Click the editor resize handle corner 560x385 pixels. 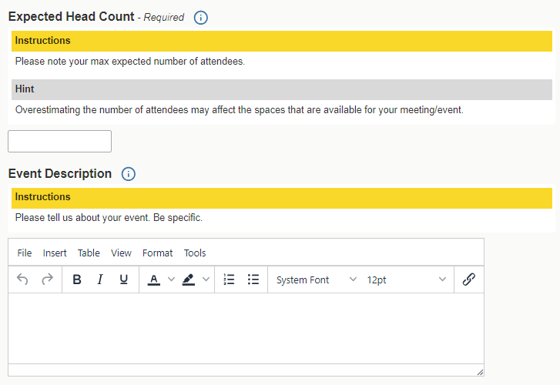(480, 372)
